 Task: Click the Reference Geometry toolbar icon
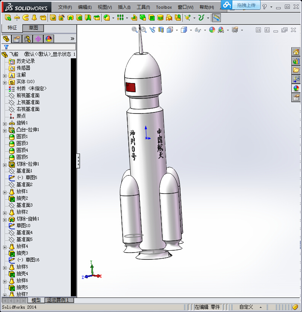point(188,18)
